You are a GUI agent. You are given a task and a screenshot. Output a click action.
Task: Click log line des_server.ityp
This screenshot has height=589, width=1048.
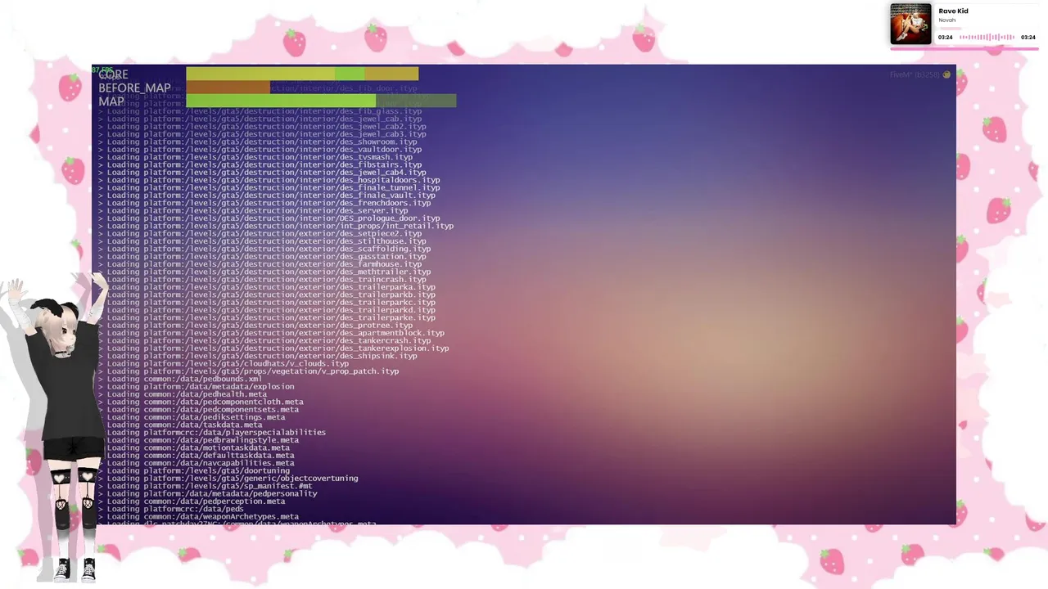[x=253, y=210]
